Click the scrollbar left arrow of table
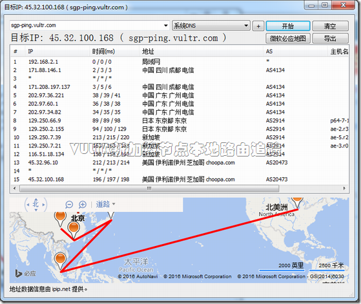The height and width of the screenshot is (304, 361). coord(14,189)
